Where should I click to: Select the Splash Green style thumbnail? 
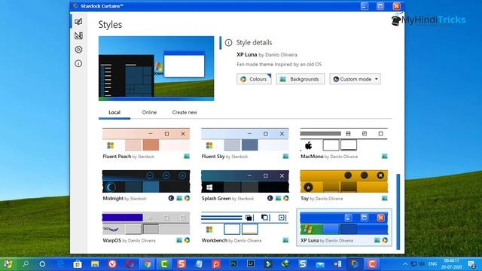[x=245, y=181]
